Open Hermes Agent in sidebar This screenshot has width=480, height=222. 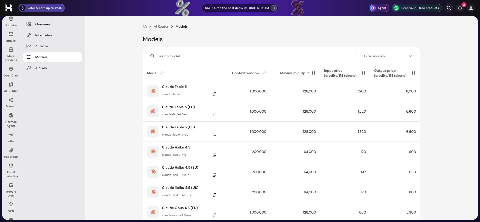point(11,120)
